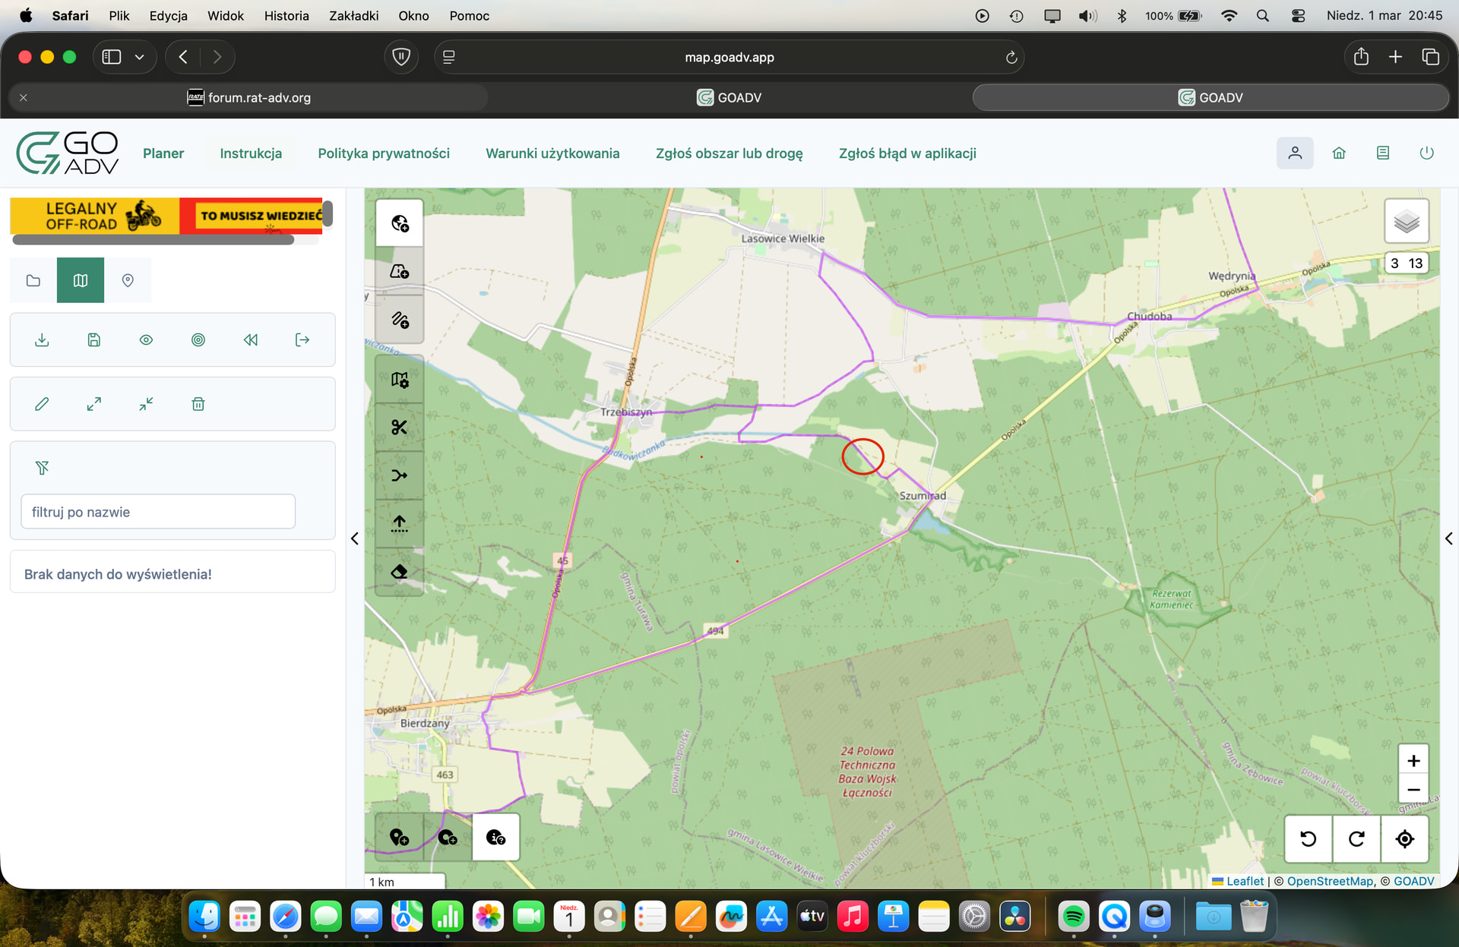
Task: Open map layers selector
Action: [1406, 222]
